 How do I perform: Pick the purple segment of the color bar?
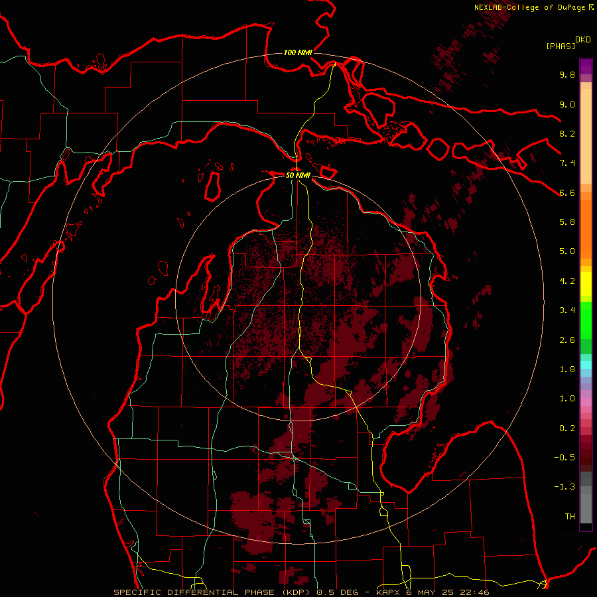586,66
